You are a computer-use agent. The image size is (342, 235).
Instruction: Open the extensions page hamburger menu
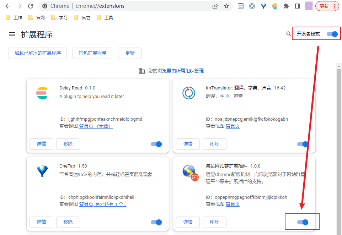pyautogui.click(x=12, y=34)
